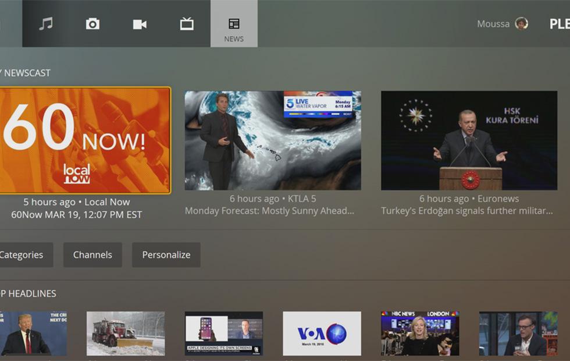
Task: Open the Live TV icon
Action: tap(187, 24)
